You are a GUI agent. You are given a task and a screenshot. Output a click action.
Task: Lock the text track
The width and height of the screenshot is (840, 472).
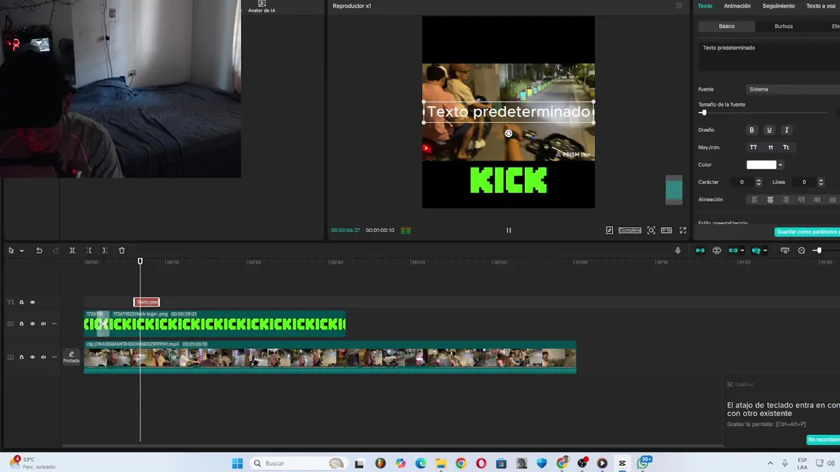click(x=21, y=302)
